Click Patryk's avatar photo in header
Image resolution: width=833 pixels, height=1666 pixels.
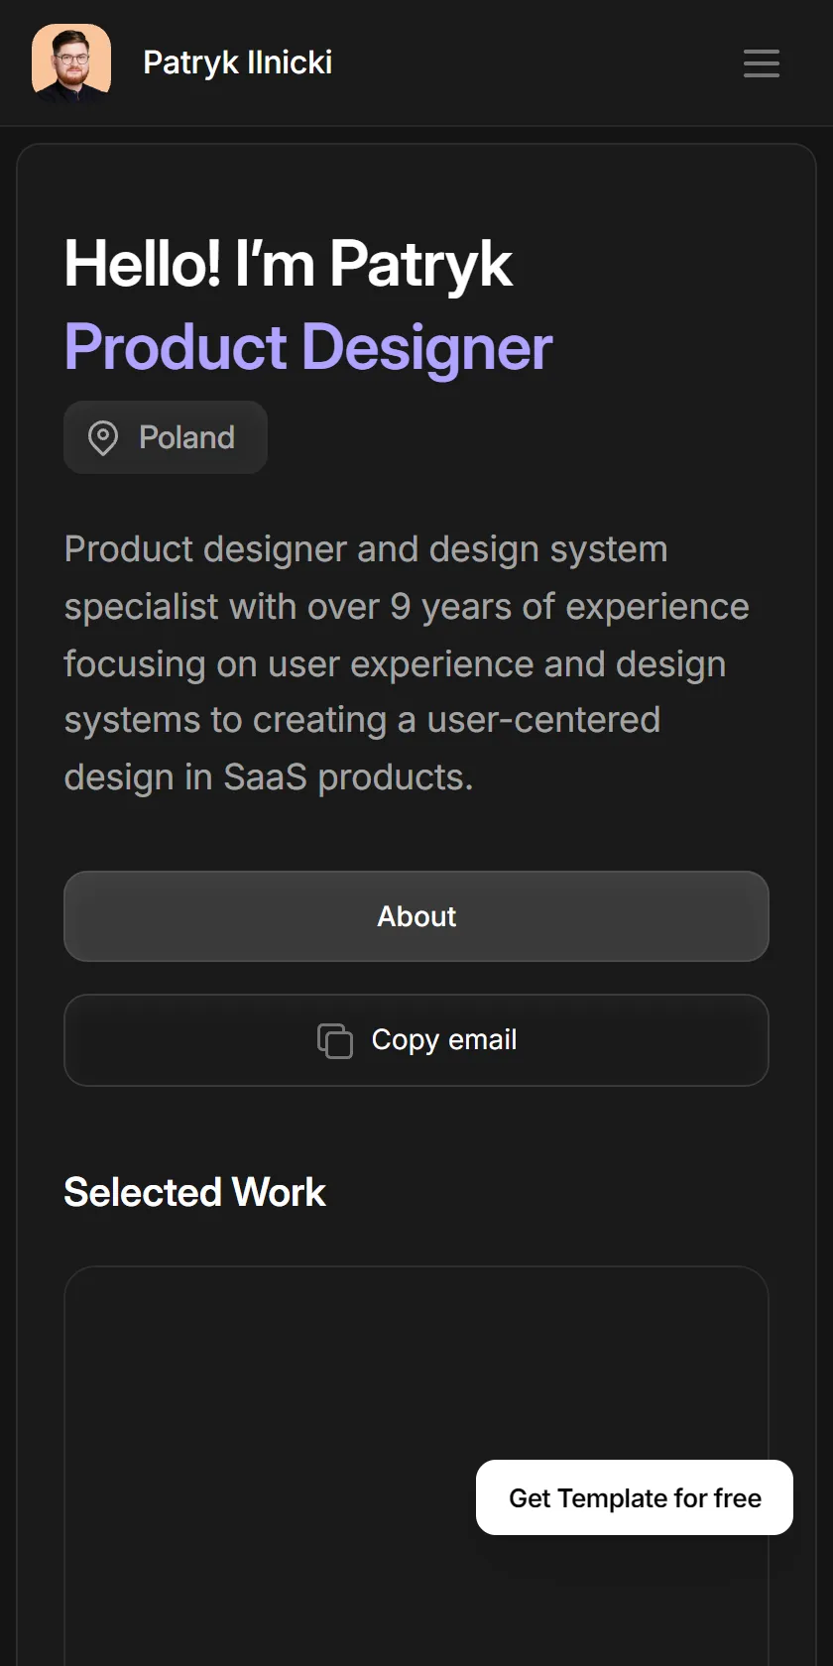point(71,62)
